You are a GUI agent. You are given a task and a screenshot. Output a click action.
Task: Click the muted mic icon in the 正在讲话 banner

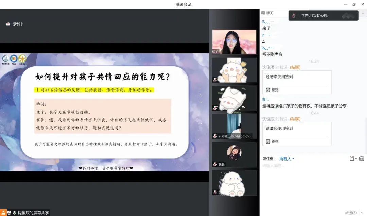[294, 16]
